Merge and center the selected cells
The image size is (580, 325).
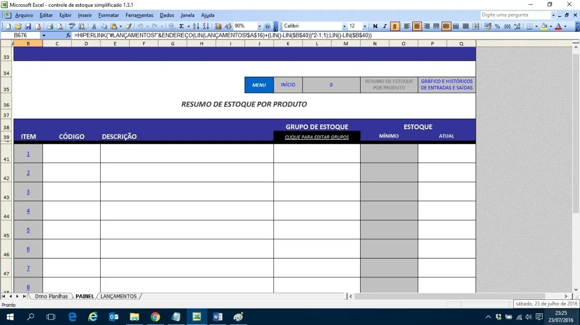tap(476, 26)
